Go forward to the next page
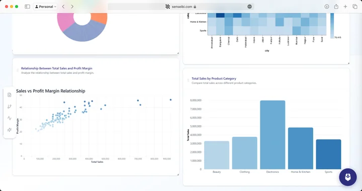 point(72,7)
